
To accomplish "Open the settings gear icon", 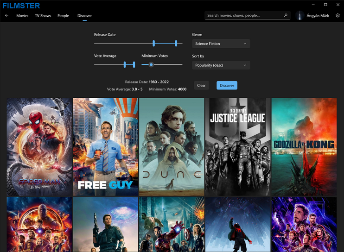I will click(338, 15).
